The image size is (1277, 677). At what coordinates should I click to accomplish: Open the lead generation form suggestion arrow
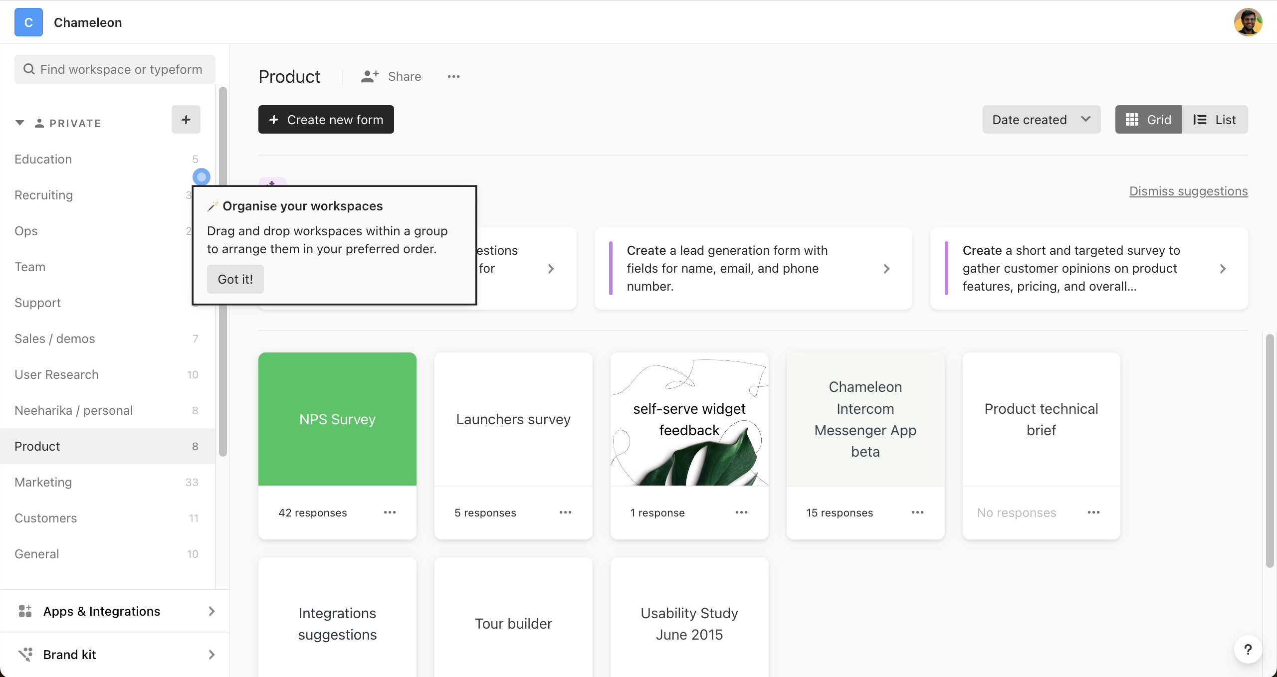coord(886,269)
